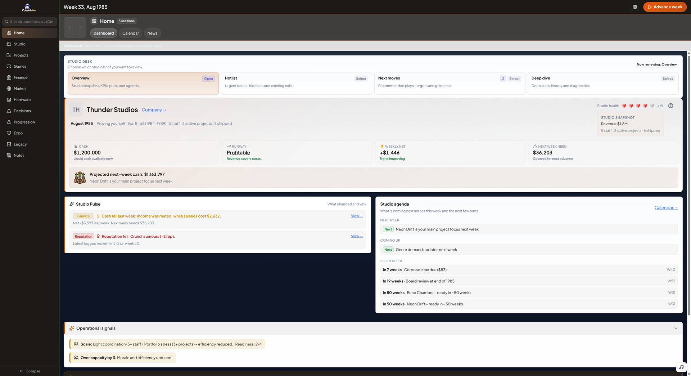691x376 pixels.
Task: Open the settings gear icon
Action: [635, 7]
